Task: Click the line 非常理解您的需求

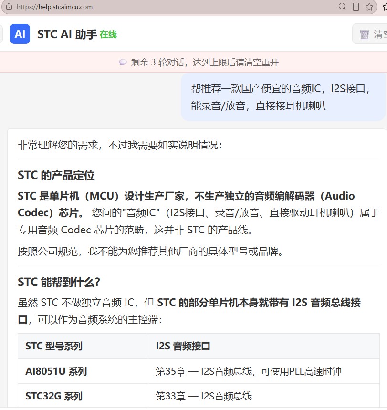Action: (x=120, y=145)
